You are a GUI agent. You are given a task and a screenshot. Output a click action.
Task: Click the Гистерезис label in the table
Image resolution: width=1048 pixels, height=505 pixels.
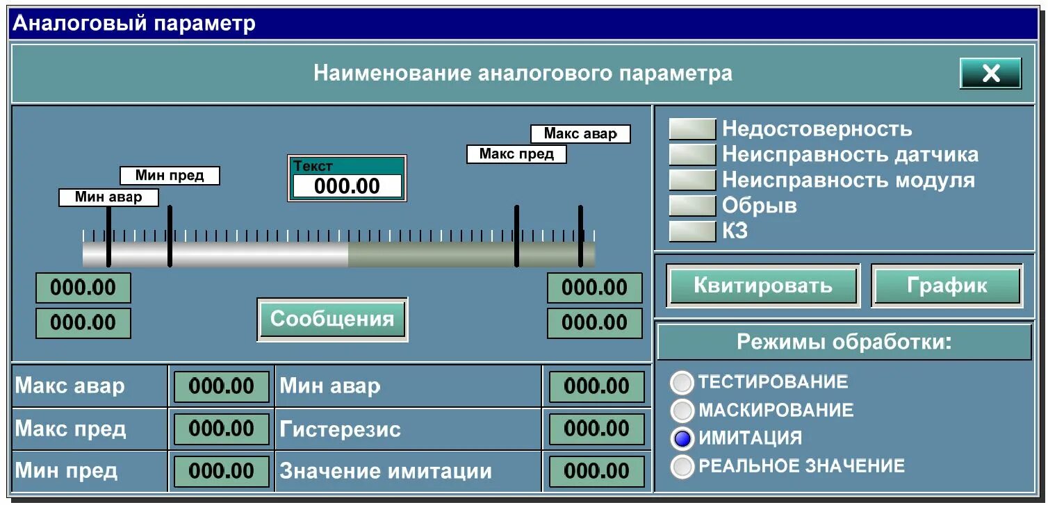[x=341, y=429]
